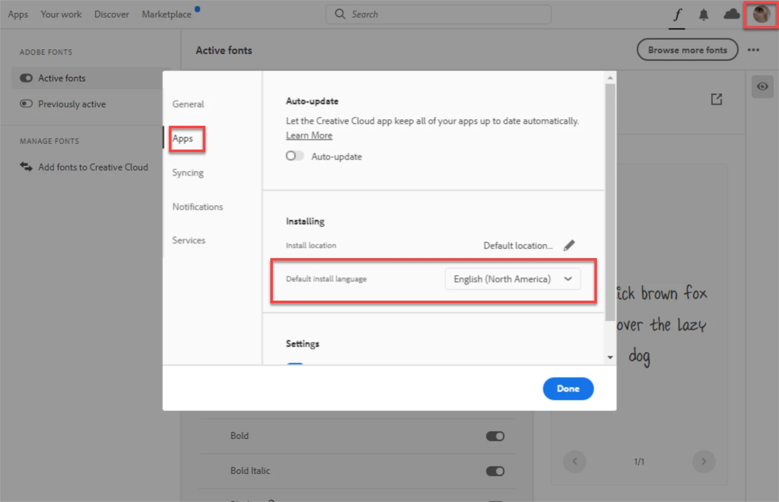779x502 pixels.
Task: Select the Notifications preferences tab
Action: click(x=198, y=207)
